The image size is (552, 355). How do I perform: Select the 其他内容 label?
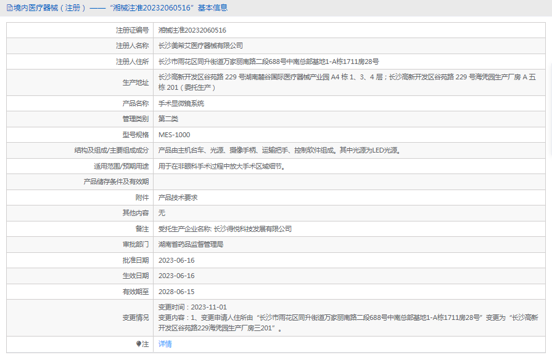136,213
